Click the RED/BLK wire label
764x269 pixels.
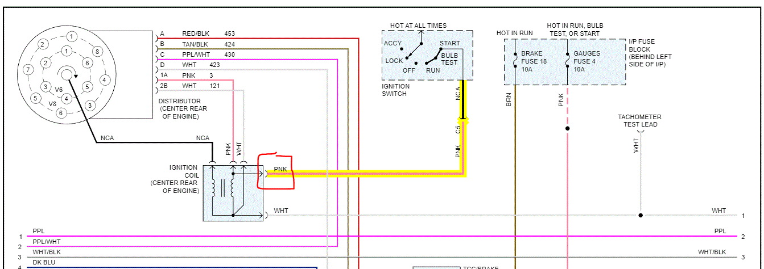point(195,33)
